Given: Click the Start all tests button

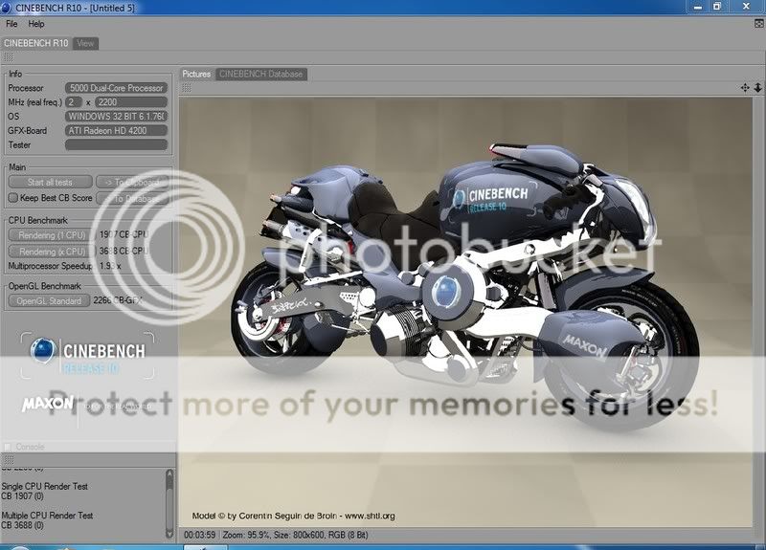Looking at the screenshot, I should point(51,182).
